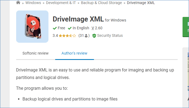Click the green security shield icon
This screenshot has height=108, width=189.
(94, 36)
